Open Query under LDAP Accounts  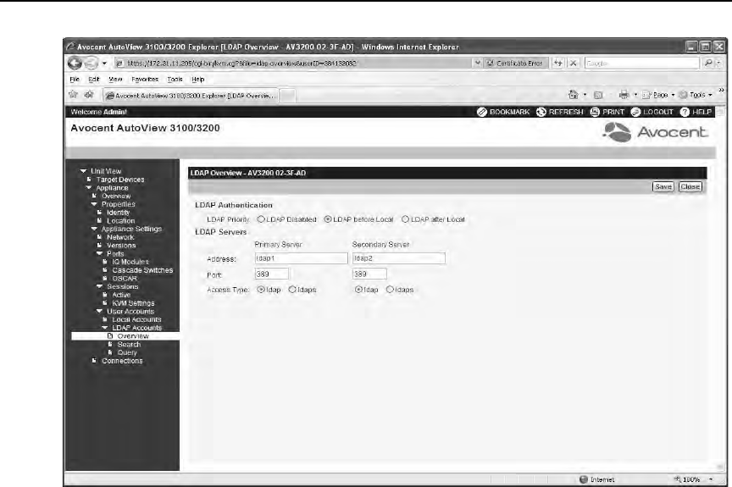pyautogui.click(x=127, y=352)
